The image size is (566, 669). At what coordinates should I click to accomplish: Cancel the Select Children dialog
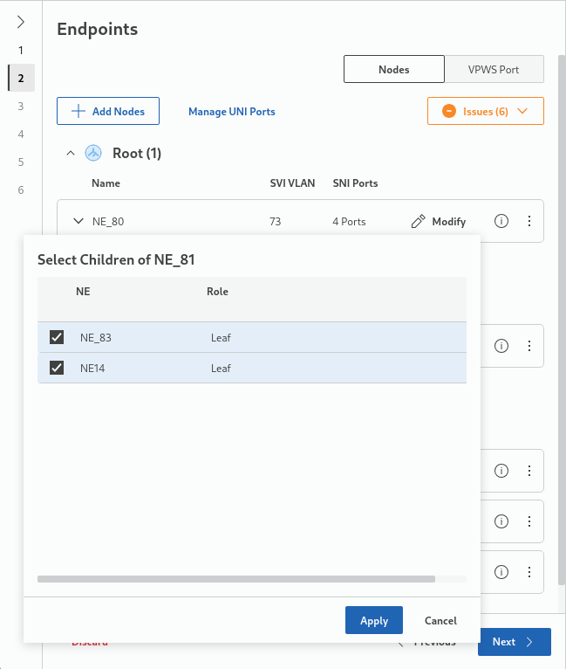440,621
